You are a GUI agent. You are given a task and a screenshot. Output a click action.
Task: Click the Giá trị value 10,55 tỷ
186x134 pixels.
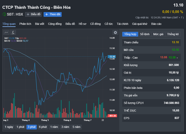174,72
